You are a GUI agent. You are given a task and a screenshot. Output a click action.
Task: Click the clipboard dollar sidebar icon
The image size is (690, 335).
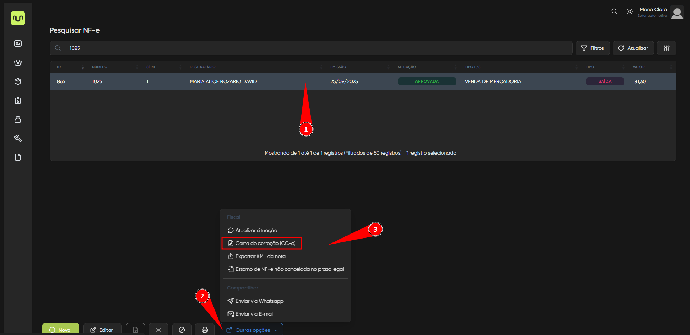[18, 100]
